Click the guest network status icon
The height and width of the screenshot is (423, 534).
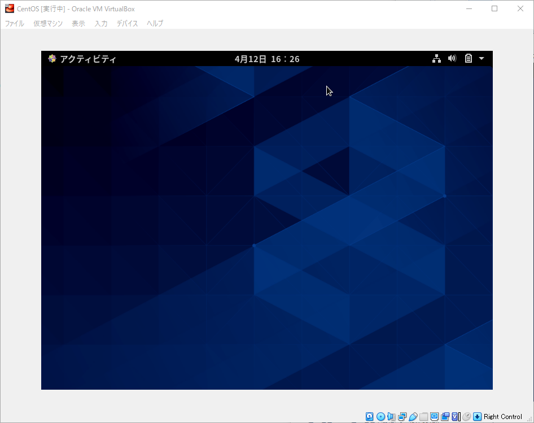(x=436, y=59)
